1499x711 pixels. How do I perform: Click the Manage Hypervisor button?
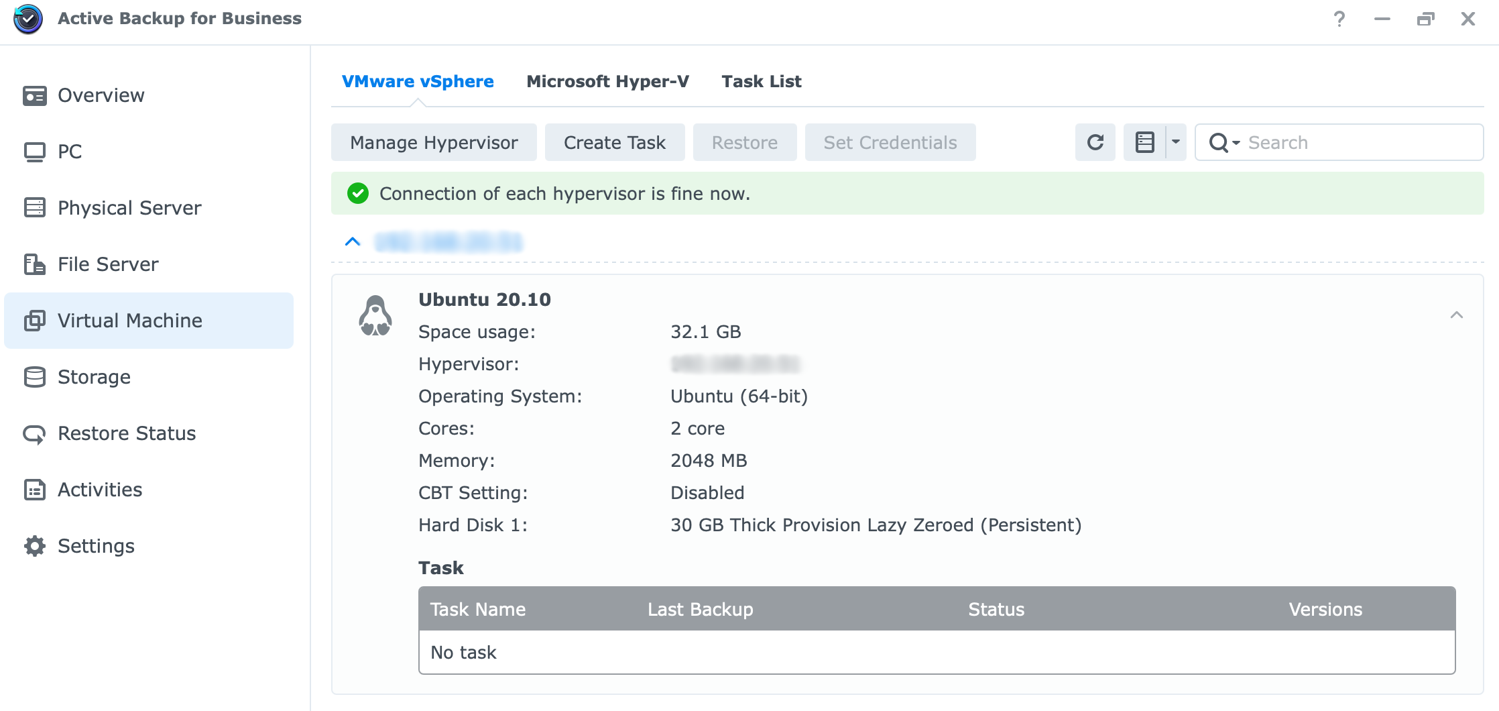(x=434, y=142)
